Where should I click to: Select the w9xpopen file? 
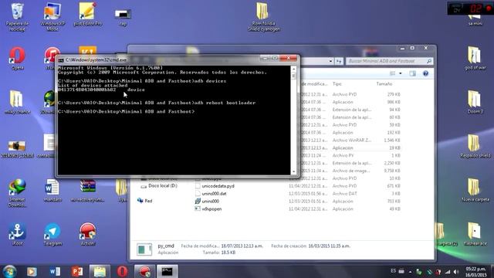pos(211,208)
